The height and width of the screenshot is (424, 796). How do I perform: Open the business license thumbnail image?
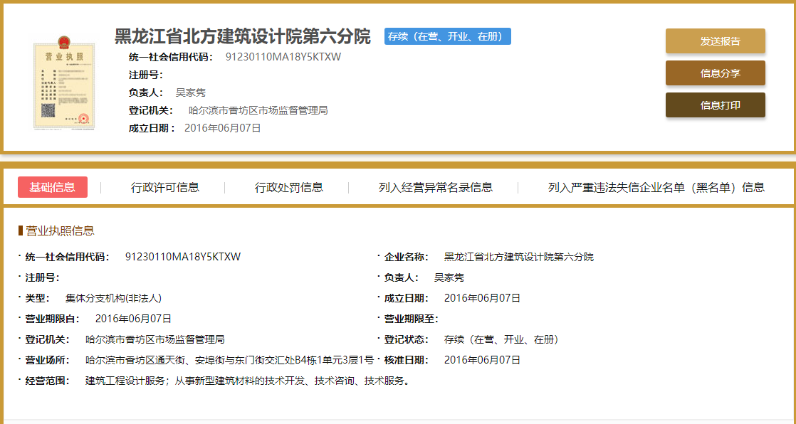point(64,83)
